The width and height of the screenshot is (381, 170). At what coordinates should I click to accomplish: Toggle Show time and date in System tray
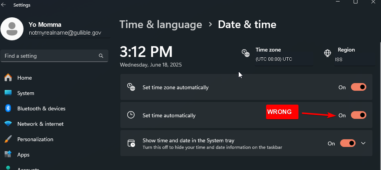tap(347, 143)
